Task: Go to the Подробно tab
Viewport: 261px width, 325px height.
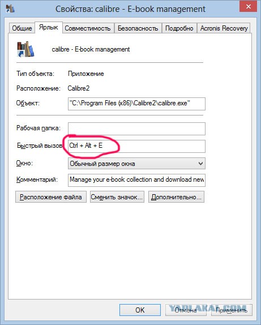Action: pyautogui.click(x=179, y=28)
